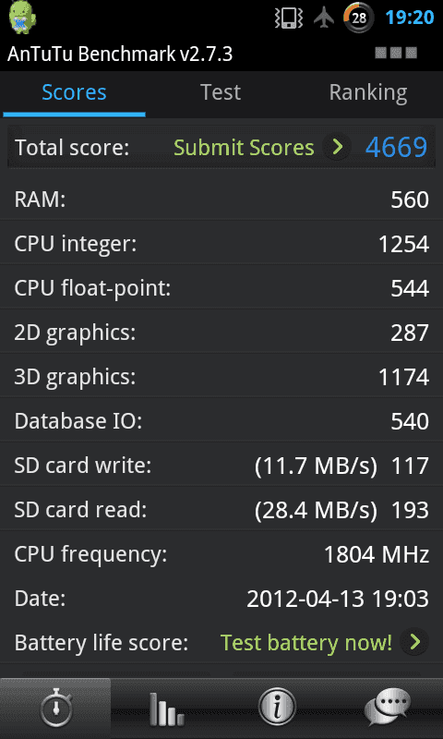Tap the 3D graphics score row
The width and height of the screenshot is (443, 739).
221,377
